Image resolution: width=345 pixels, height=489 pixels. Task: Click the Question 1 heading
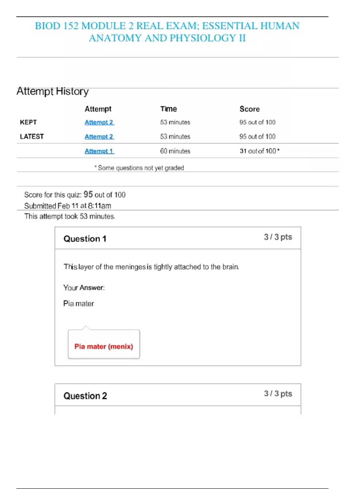[85, 239]
